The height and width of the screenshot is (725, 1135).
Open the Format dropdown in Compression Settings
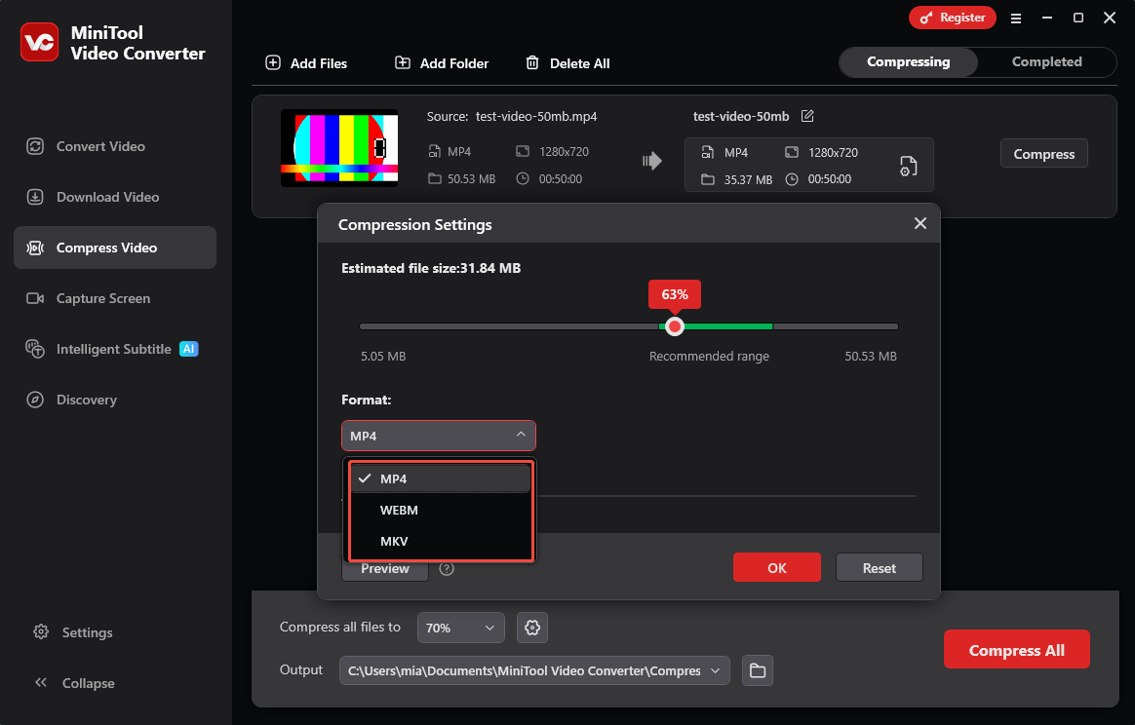click(x=438, y=435)
